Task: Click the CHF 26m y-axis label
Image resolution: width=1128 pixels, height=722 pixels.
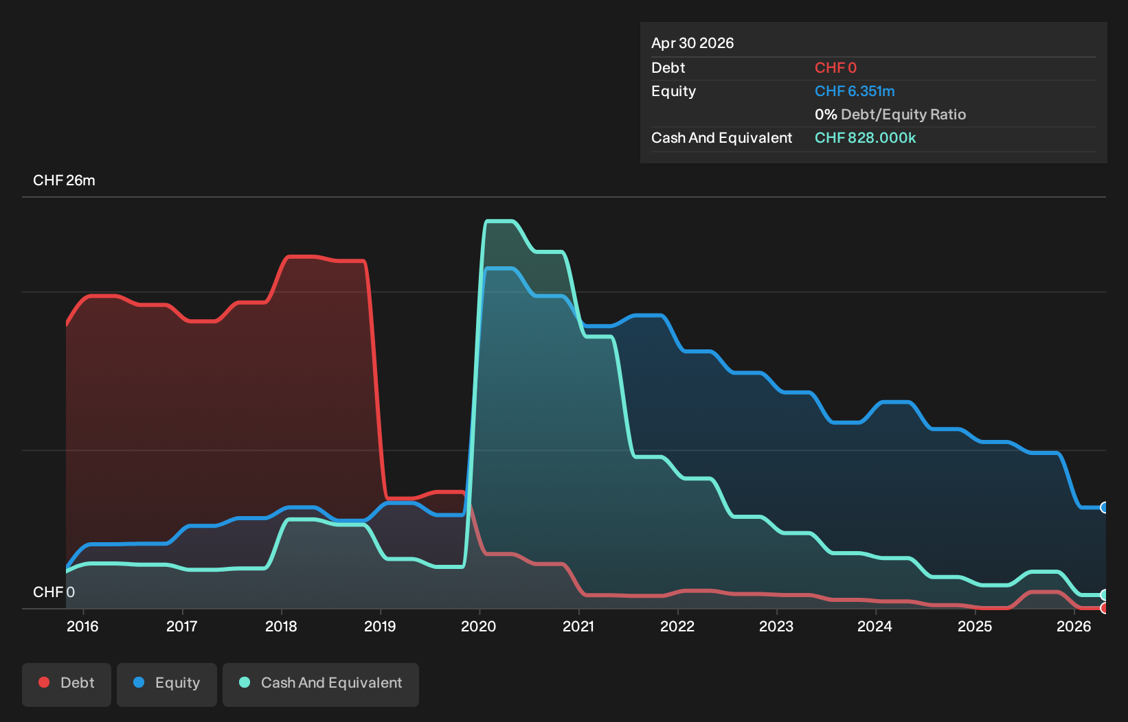Action: pos(64,180)
